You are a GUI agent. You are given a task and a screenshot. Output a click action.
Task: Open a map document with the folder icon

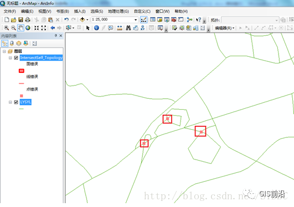[x=13, y=19]
